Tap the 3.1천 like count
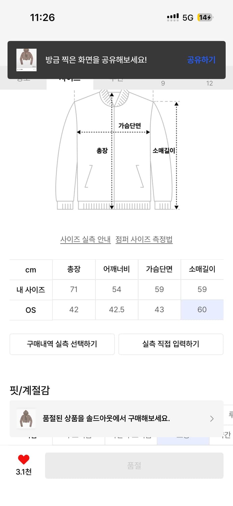This screenshot has width=233, height=506. [24, 472]
